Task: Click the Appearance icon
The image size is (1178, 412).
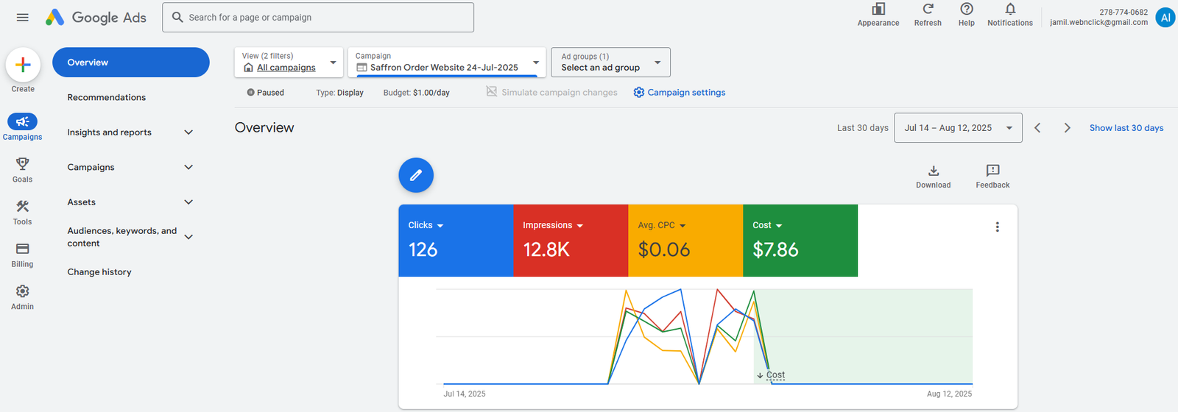Action: coord(878,10)
